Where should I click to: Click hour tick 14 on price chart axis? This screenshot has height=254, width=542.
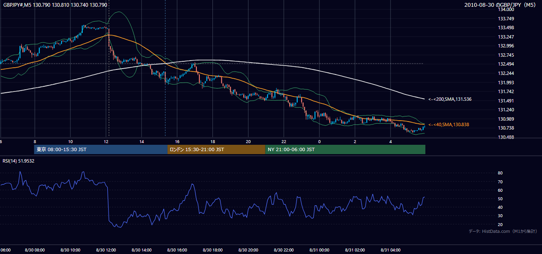click(142, 141)
